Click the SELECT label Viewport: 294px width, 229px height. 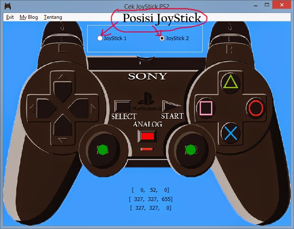124,117
